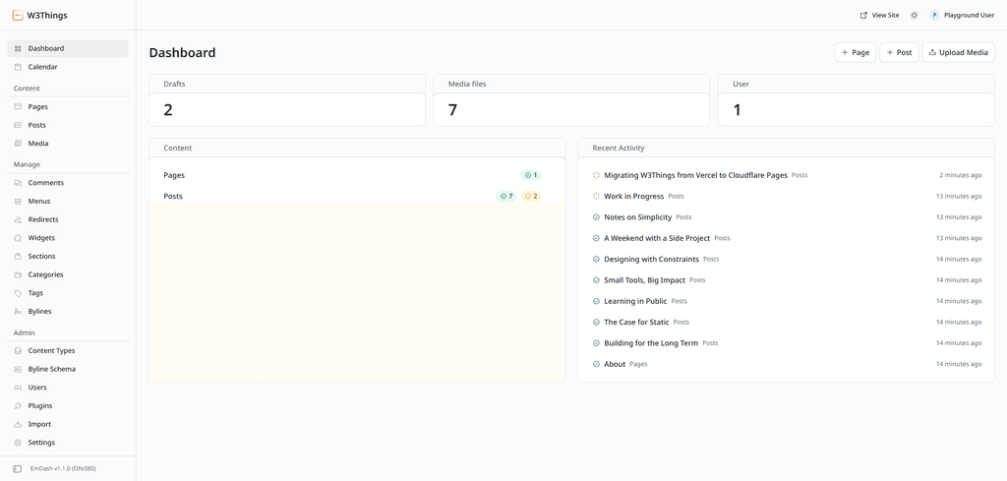1007x481 pixels.
Task: Open Redirects in the sidebar
Action: (68, 219)
